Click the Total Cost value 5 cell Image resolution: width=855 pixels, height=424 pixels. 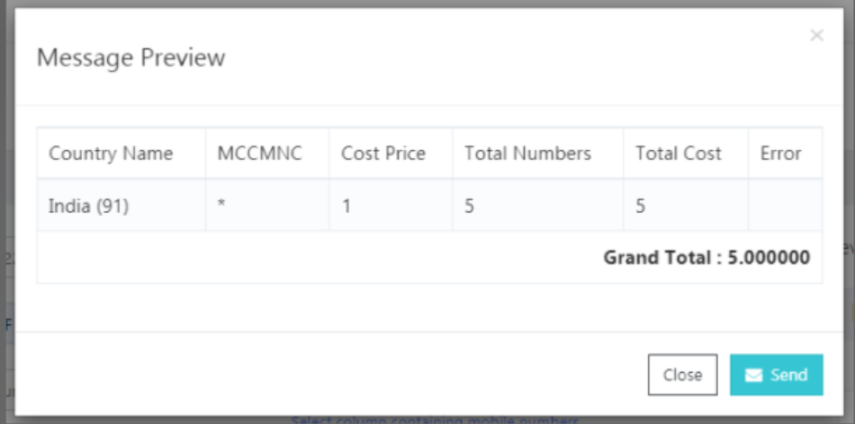pyautogui.click(x=640, y=206)
